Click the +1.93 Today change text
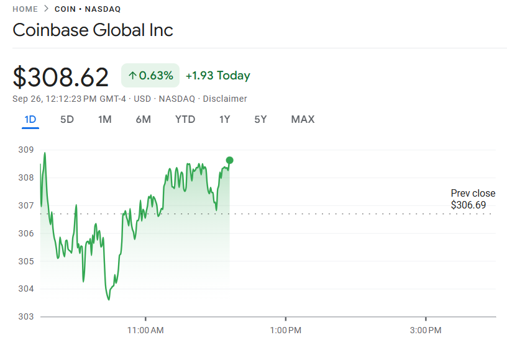Screen dimensions: 507x345 click(x=218, y=76)
